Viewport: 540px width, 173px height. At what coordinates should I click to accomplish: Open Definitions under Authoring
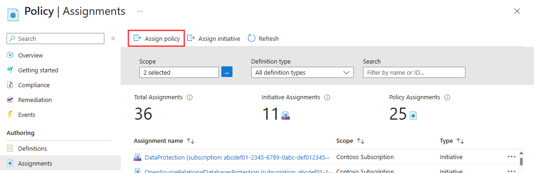(32, 149)
